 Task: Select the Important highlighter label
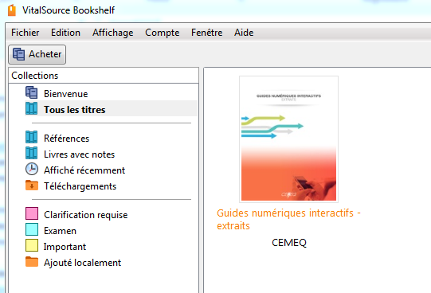pyautogui.click(x=65, y=247)
